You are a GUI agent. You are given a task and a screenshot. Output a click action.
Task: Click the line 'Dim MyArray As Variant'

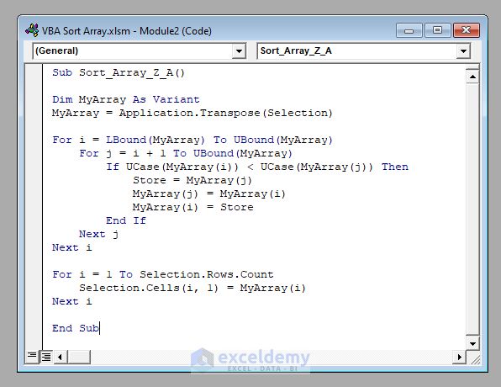(x=126, y=99)
